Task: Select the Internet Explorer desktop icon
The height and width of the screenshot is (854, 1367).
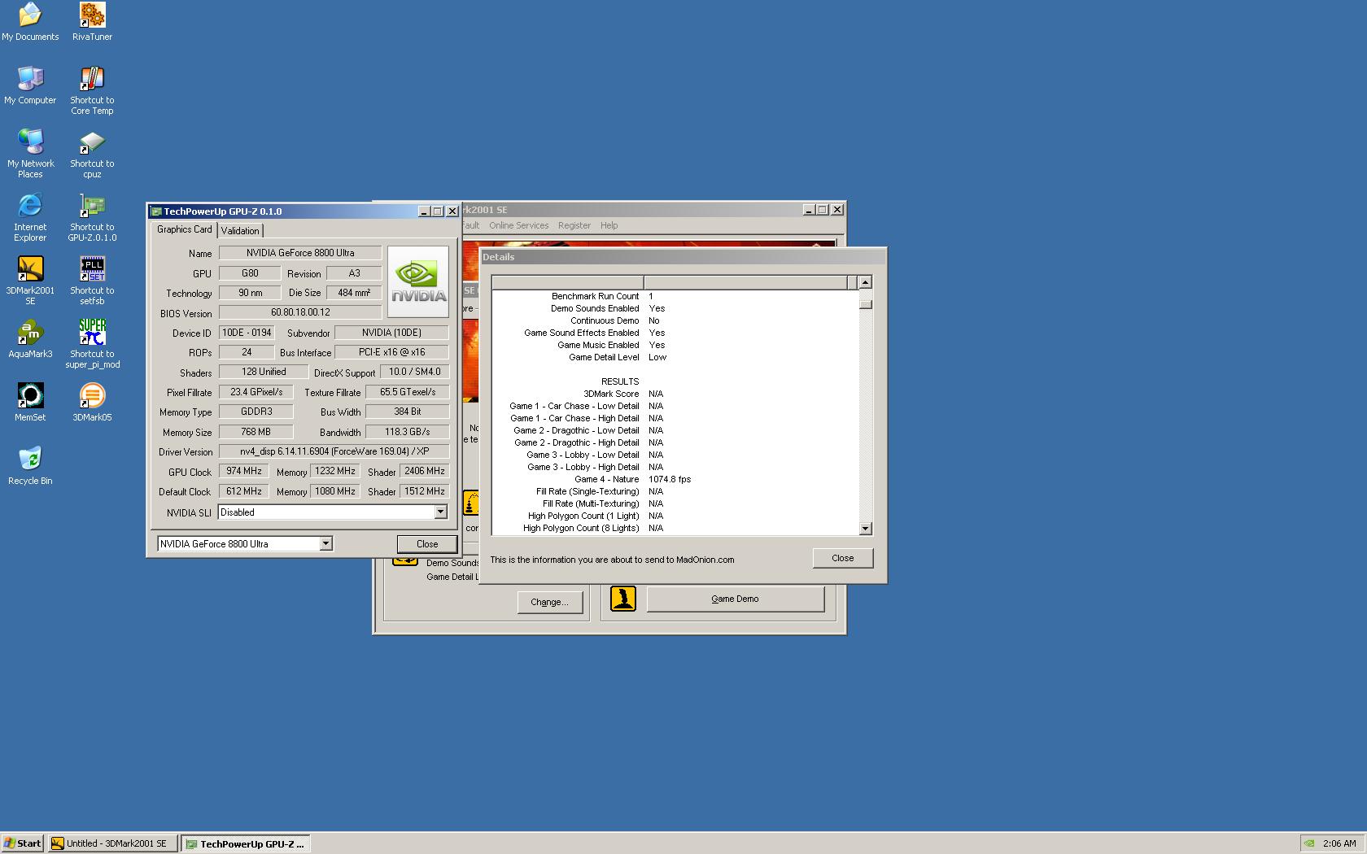Action: (x=30, y=217)
